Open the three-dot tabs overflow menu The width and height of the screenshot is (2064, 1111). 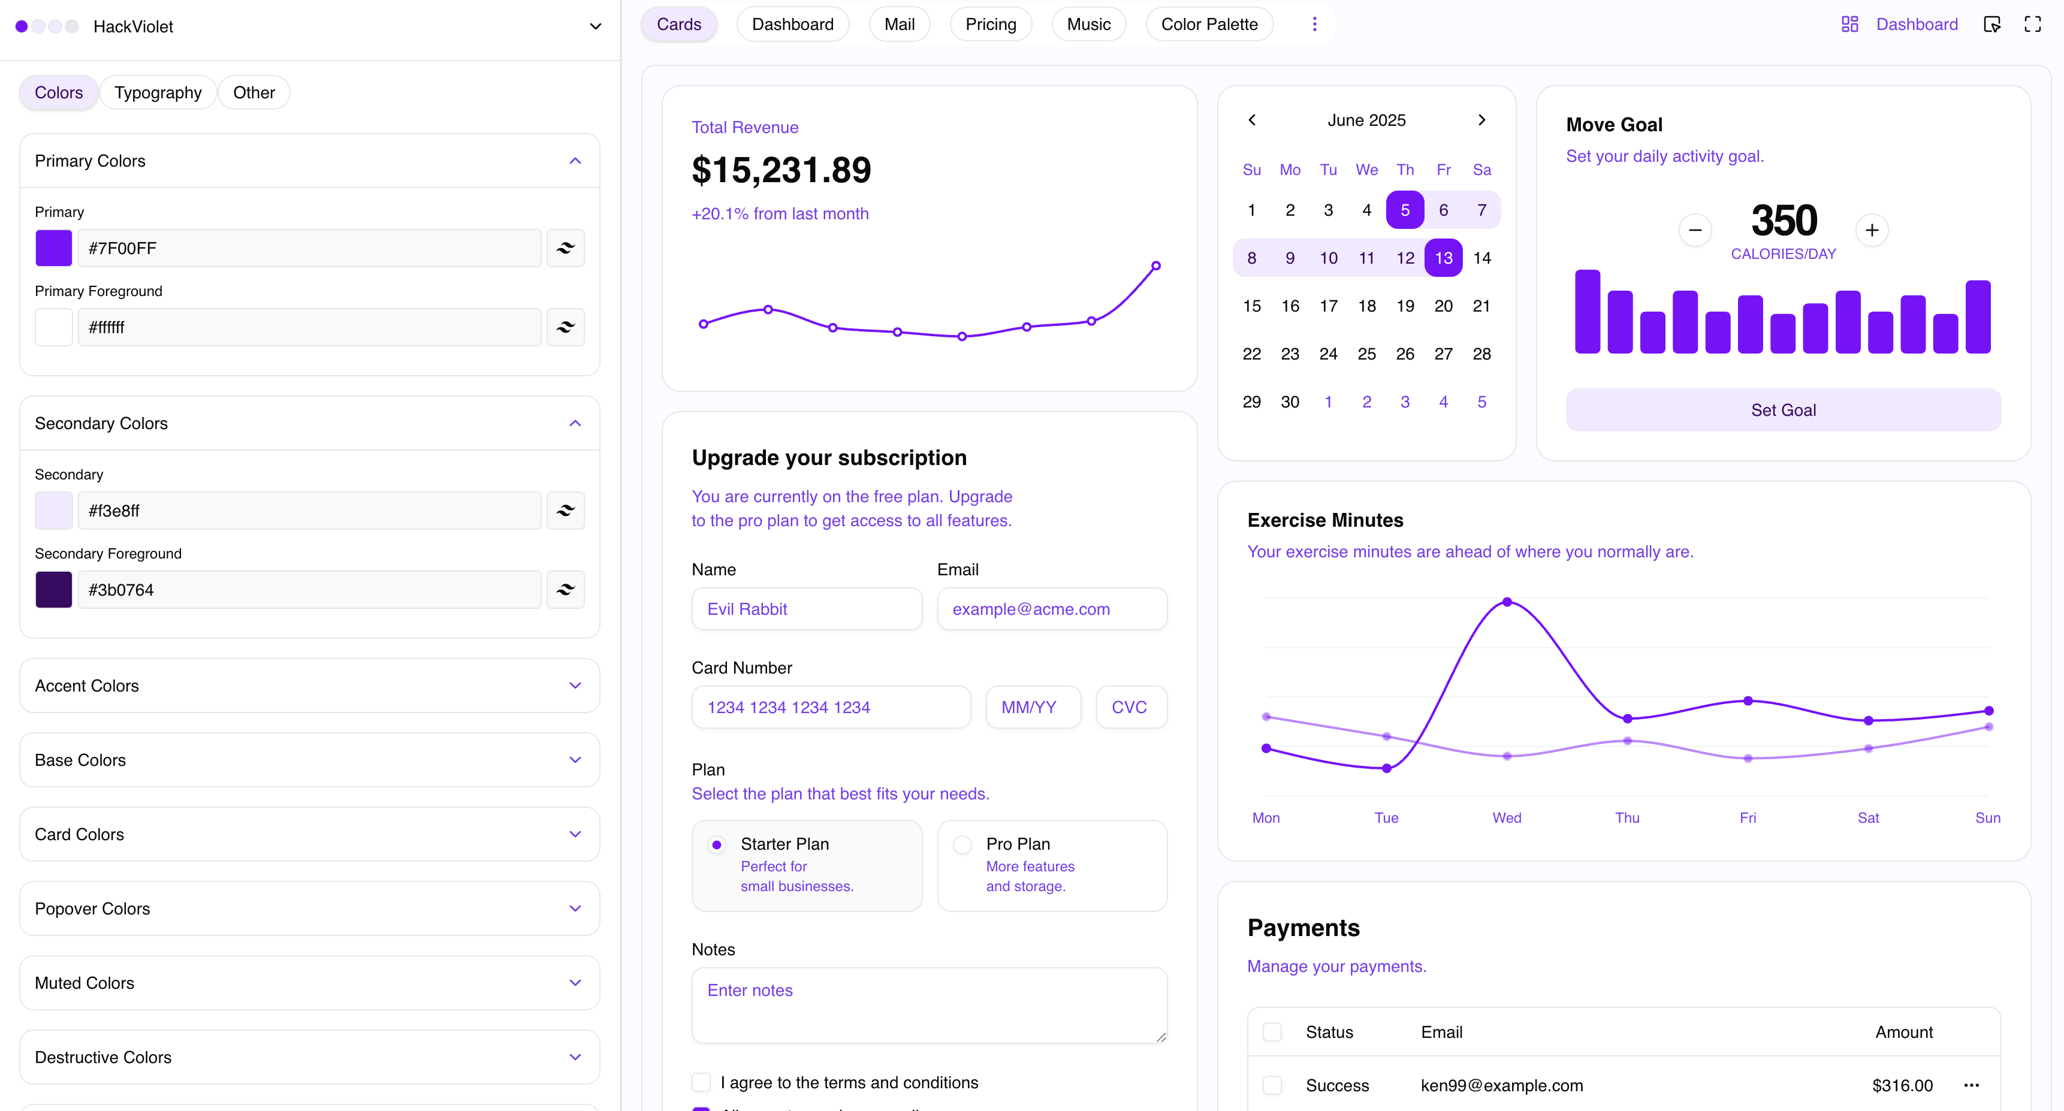tap(1314, 24)
